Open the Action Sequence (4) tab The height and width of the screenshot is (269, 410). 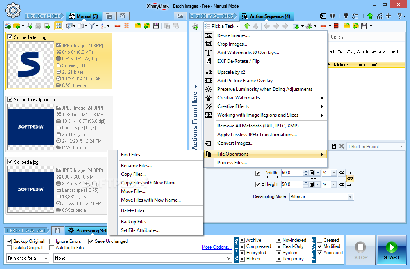pos(266,16)
